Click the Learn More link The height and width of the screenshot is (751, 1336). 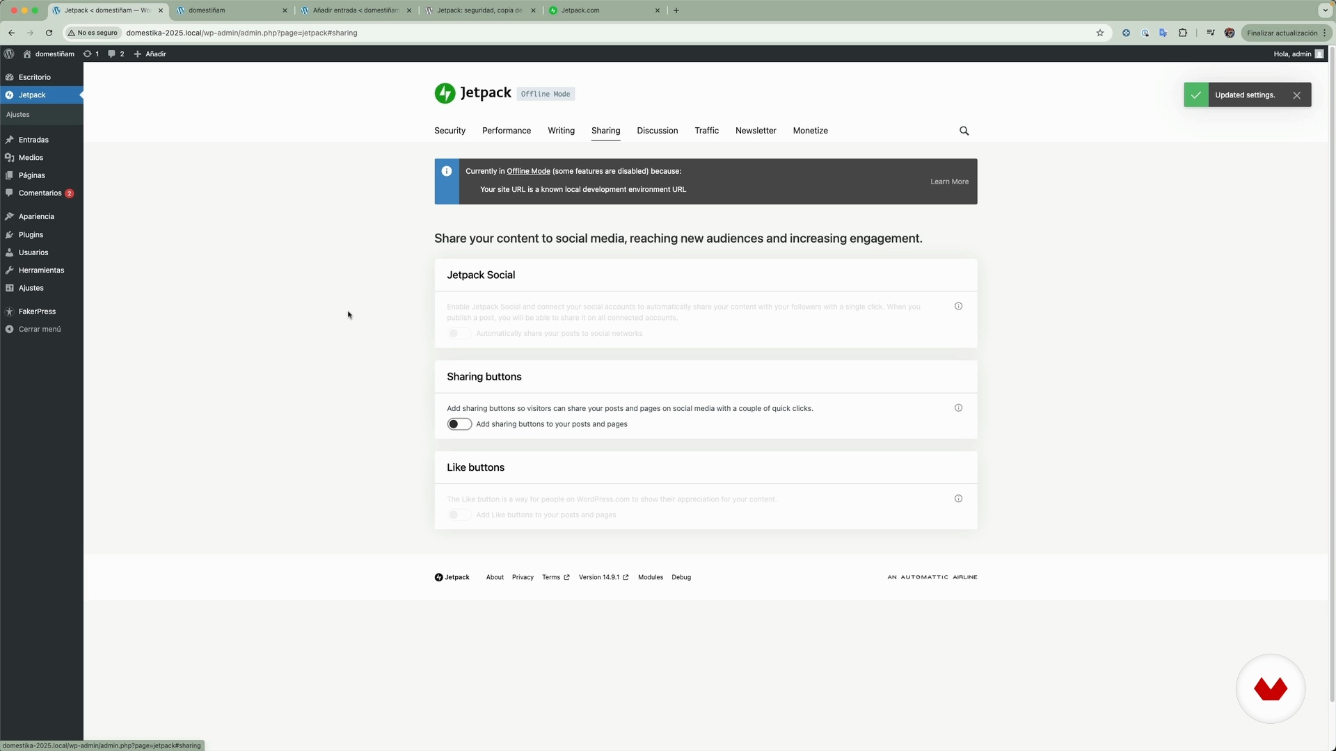949,181
